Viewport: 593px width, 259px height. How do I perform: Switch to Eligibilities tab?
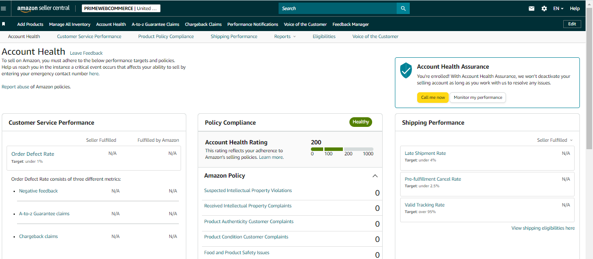(324, 36)
